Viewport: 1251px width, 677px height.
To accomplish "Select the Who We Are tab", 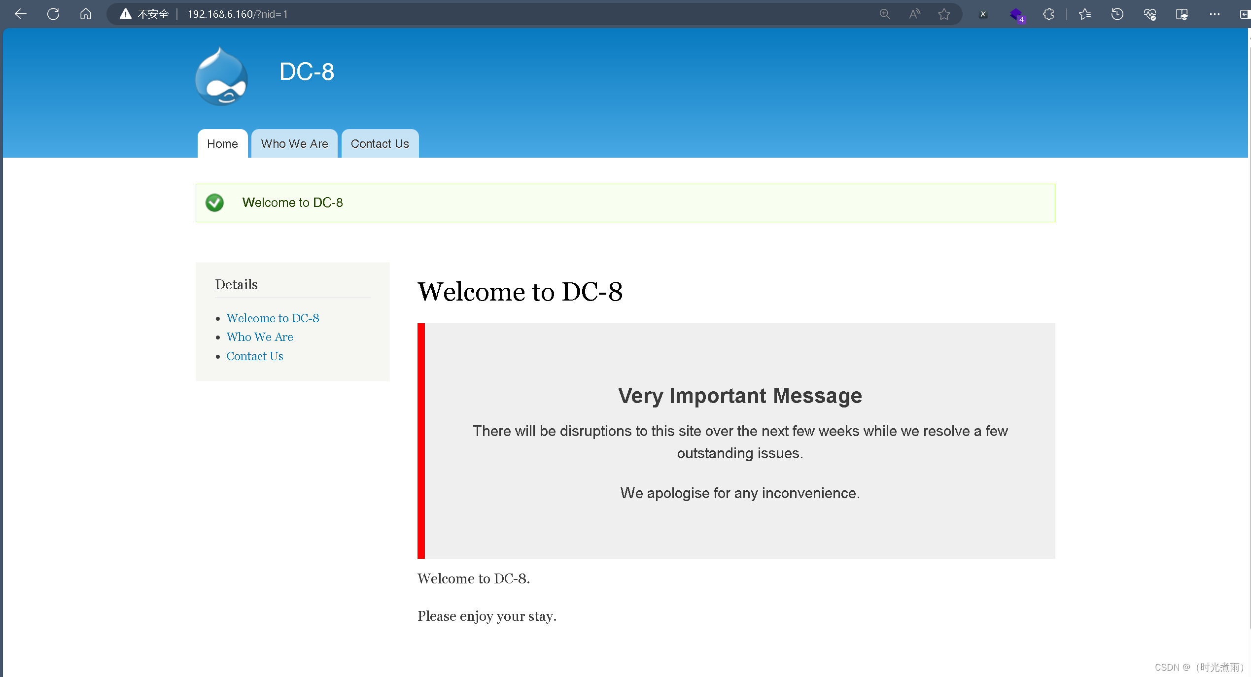I will (294, 143).
